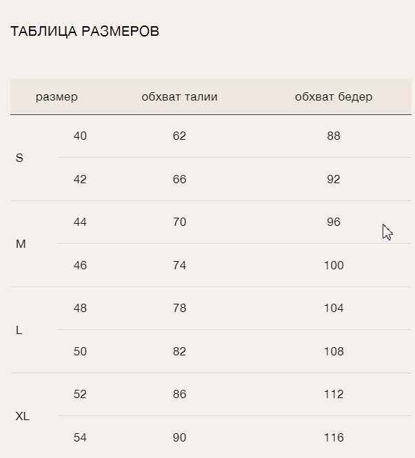This screenshot has width=415, height=458.
Task: Click waist value 74
Action: pyautogui.click(x=179, y=266)
